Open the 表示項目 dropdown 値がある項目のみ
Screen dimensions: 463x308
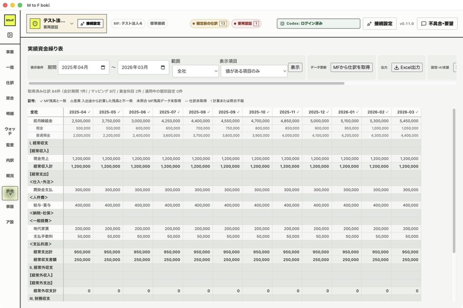click(254, 71)
